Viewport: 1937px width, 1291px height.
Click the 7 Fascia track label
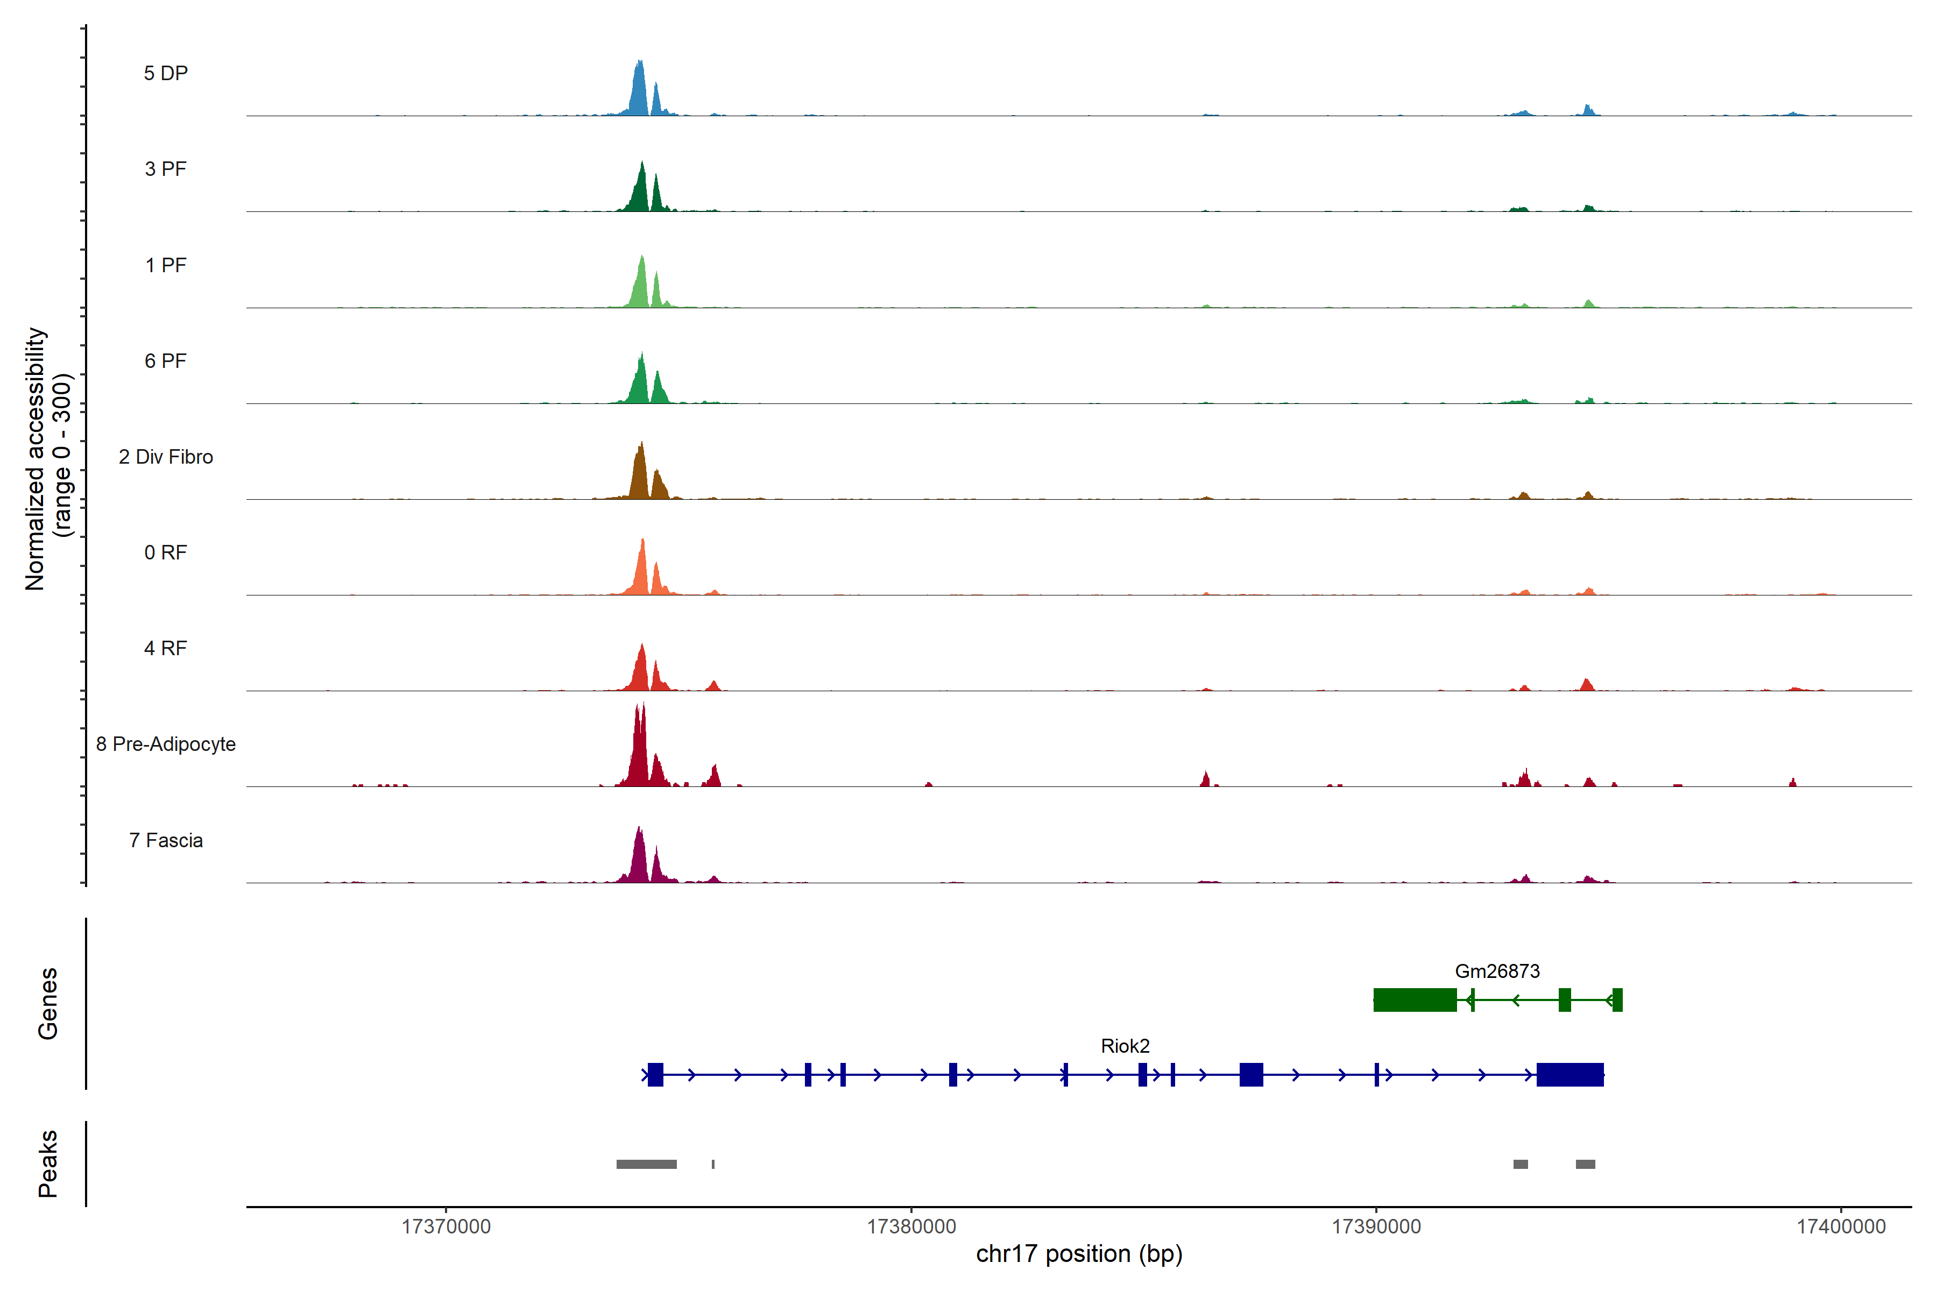click(x=166, y=840)
